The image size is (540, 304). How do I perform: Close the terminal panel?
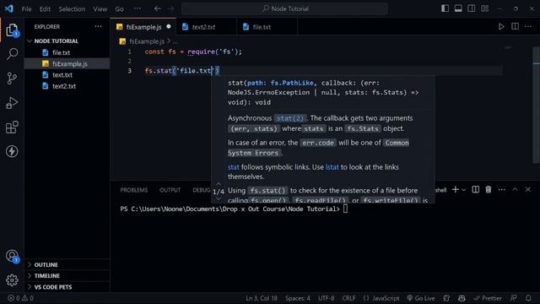pos(528,189)
